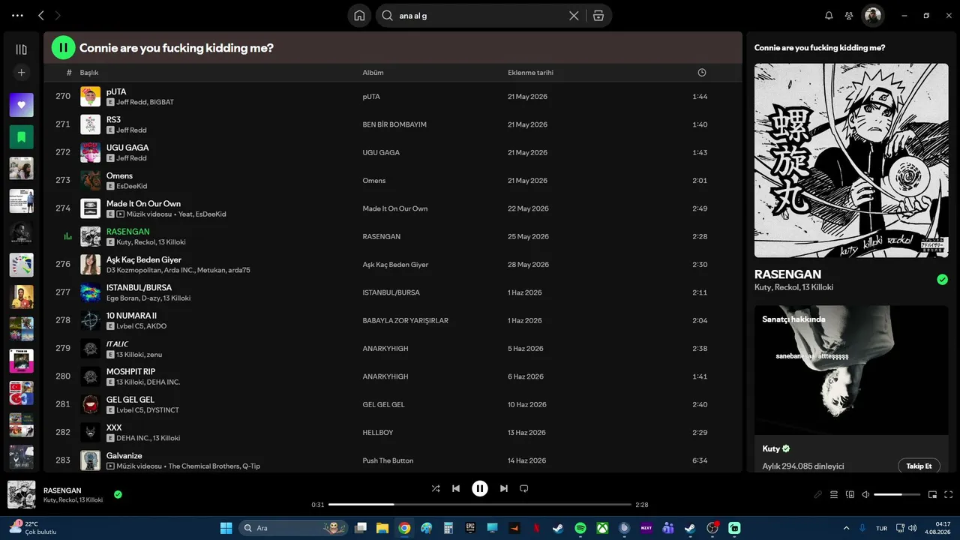Open the play queue

tap(834, 494)
